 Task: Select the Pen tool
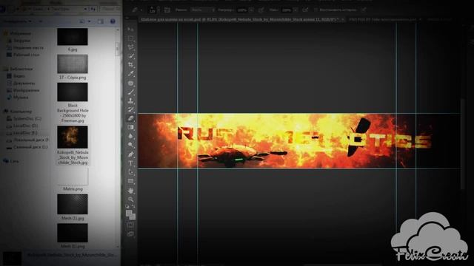point(130,154)
